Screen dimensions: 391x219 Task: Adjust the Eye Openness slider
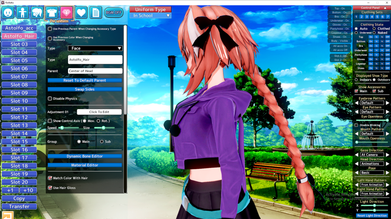coord(372,121)
